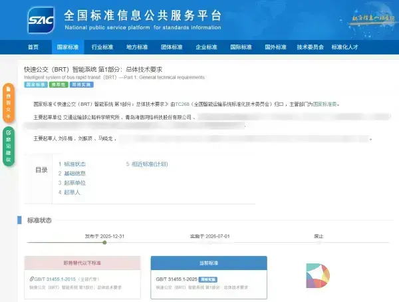Jump to 起草单位 in the contents
The width and height of the screenshot is (399, 302).
coord(74,183)
